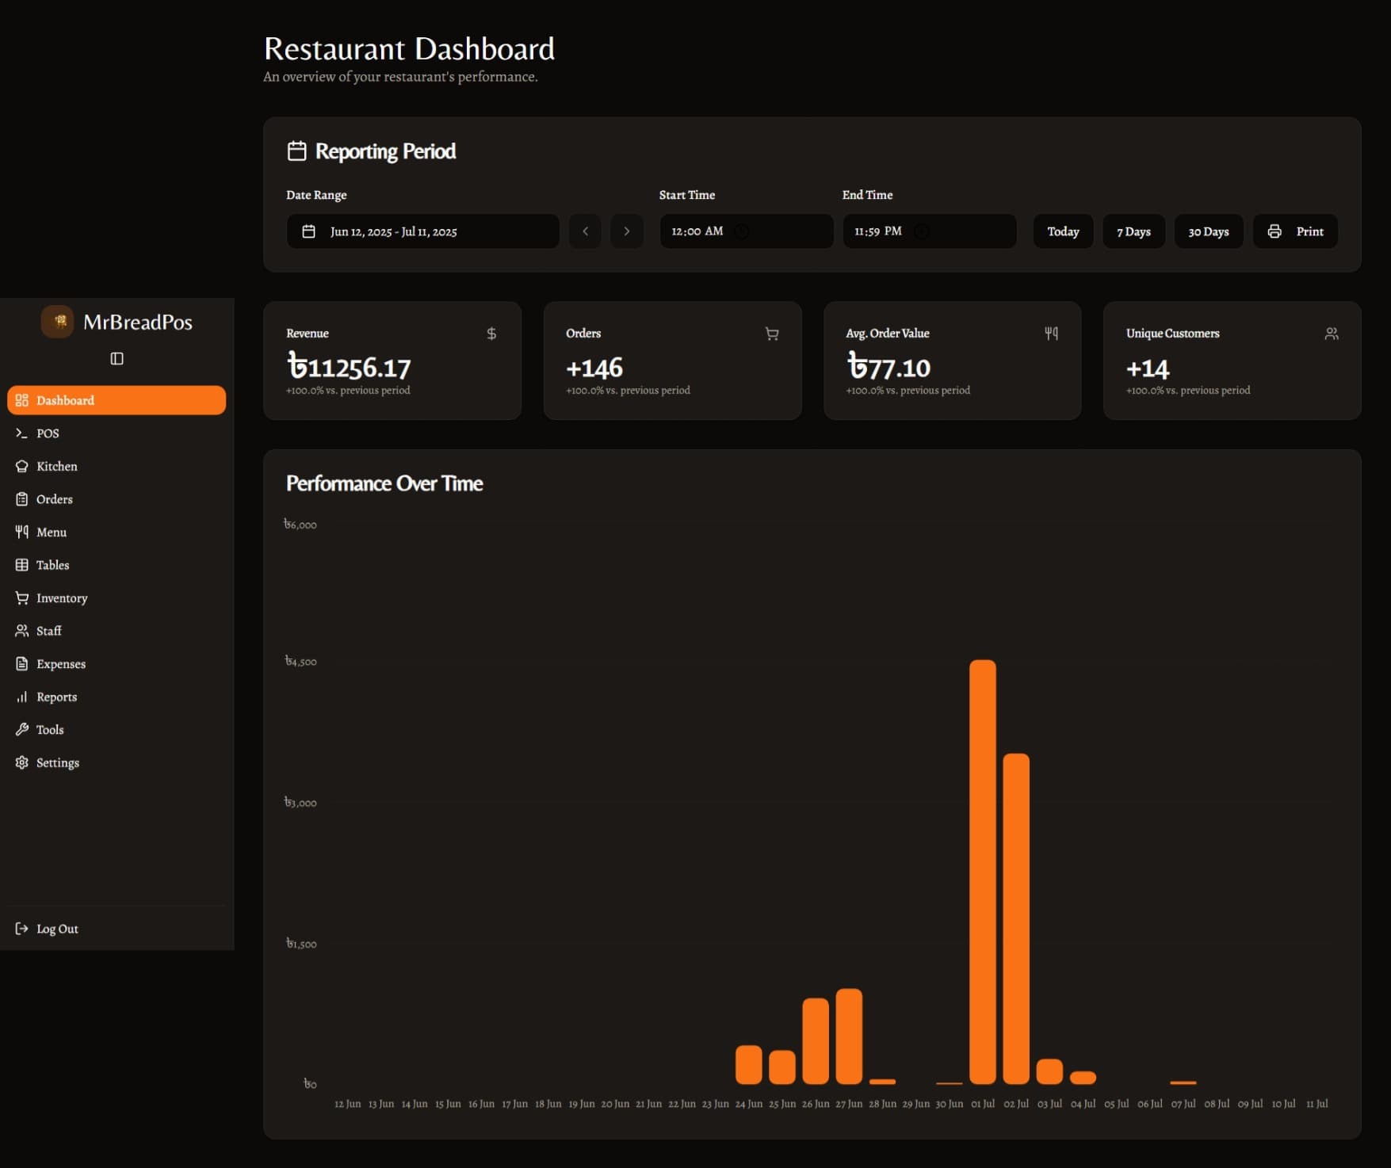The height and width of the screenshot is (1168, 1391).
Task: Apply the 7 Days reporting preset
Action: pyautogui.click(x=1133, y=231)
